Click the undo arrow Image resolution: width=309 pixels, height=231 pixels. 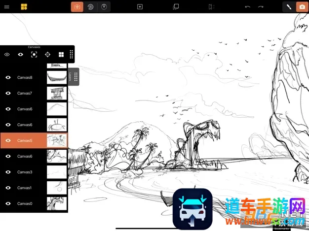coord(247,7)
